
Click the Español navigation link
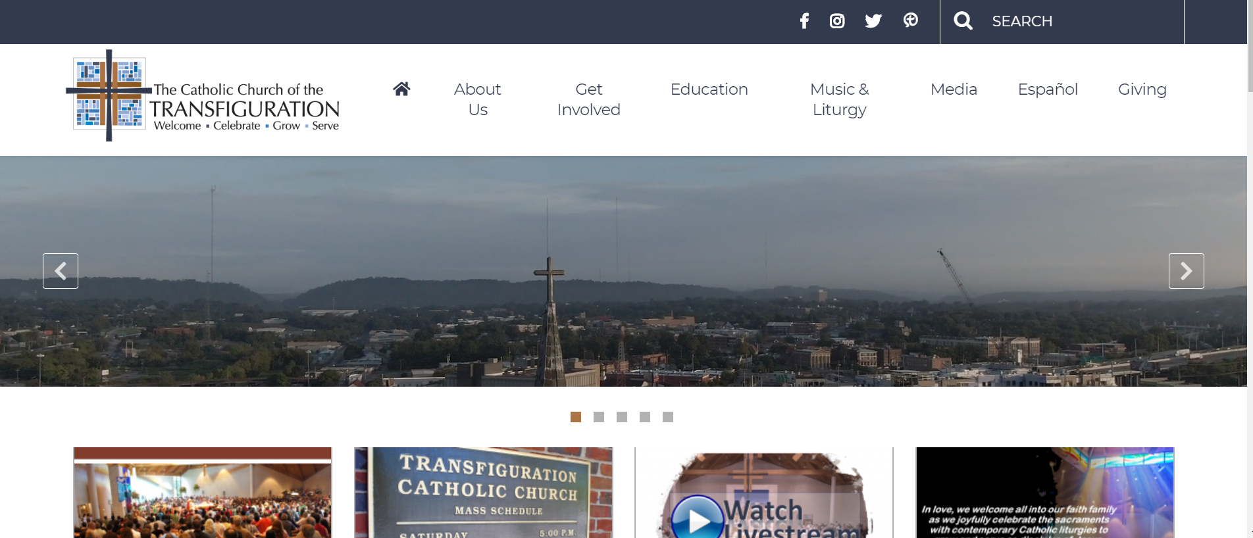coord(1048,89)
